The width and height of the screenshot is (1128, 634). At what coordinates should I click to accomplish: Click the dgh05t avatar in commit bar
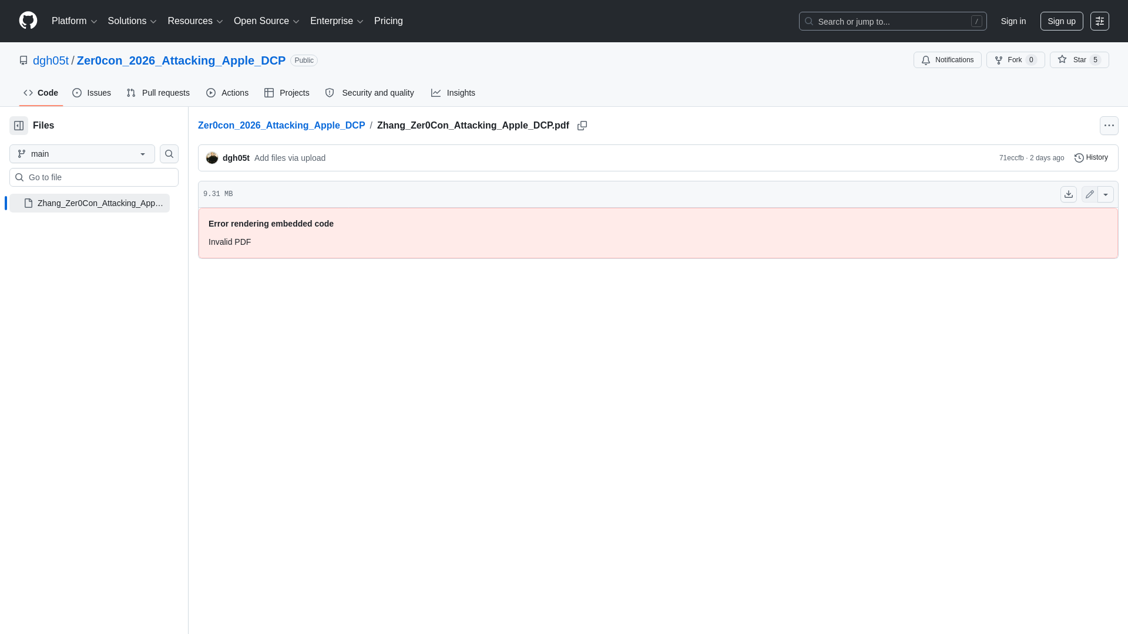click(x=212, y=158)
